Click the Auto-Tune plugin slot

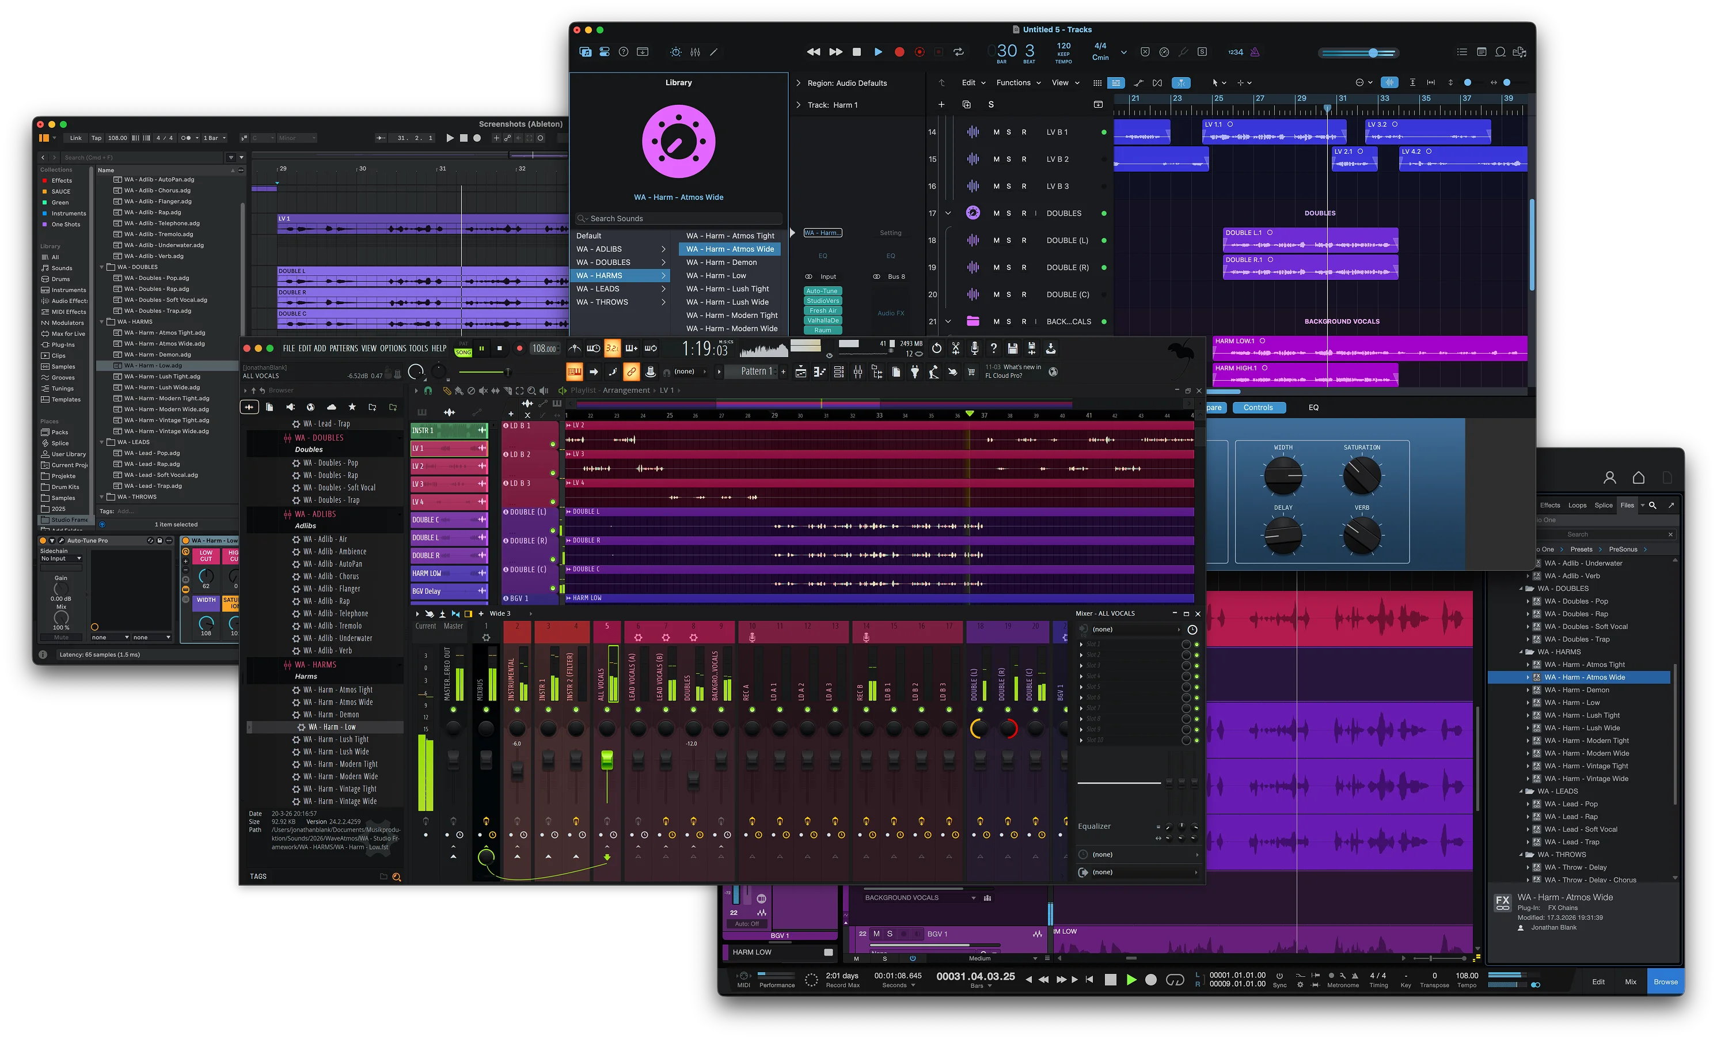pyautogui.click(x=822, y=291)
